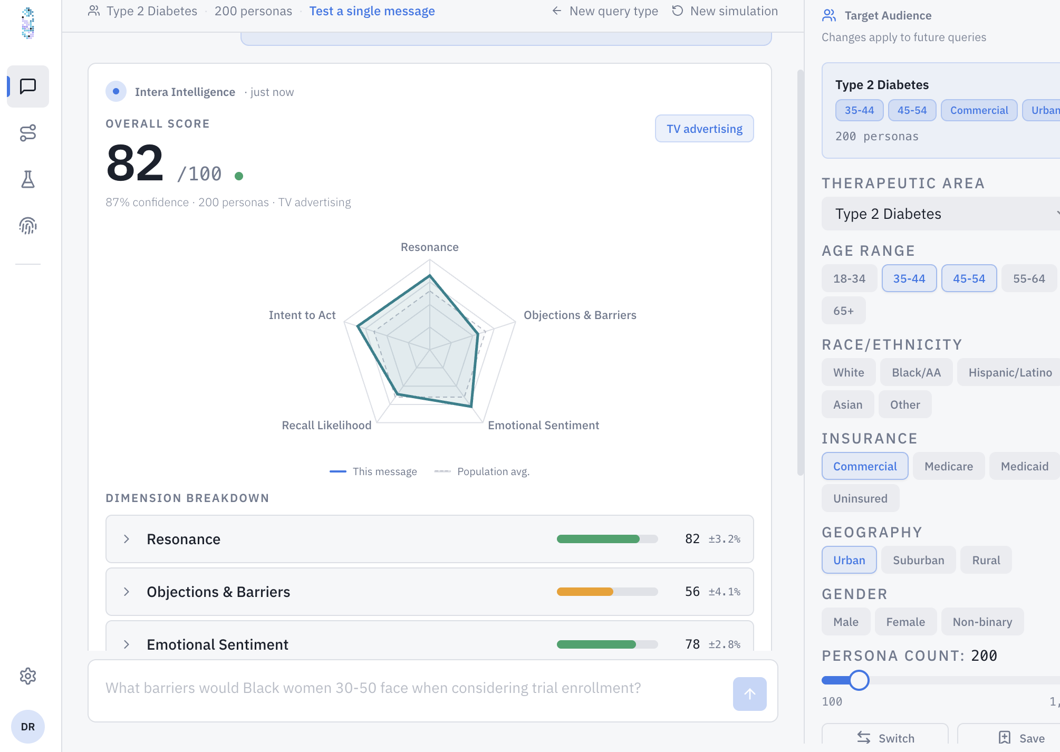Open the settings gear at the bottom left

point(27,677)
